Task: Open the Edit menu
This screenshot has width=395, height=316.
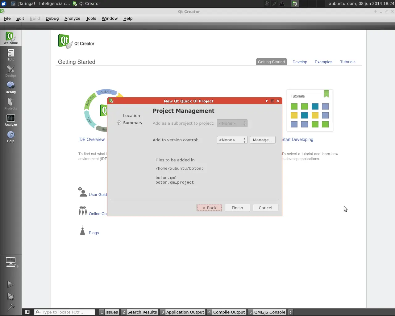Action: (20, 18)
